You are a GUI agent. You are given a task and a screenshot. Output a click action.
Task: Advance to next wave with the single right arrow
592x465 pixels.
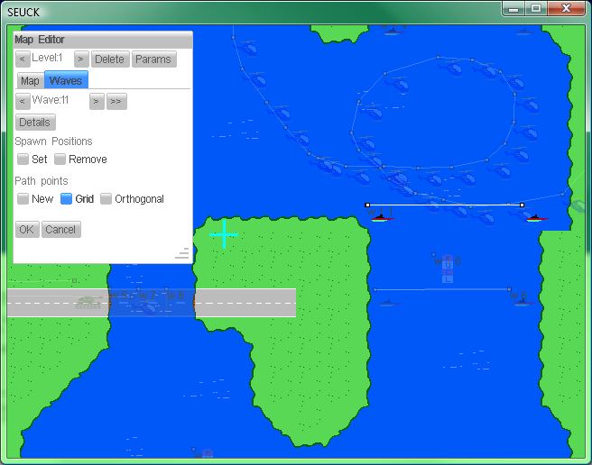[x=97, y=101]
